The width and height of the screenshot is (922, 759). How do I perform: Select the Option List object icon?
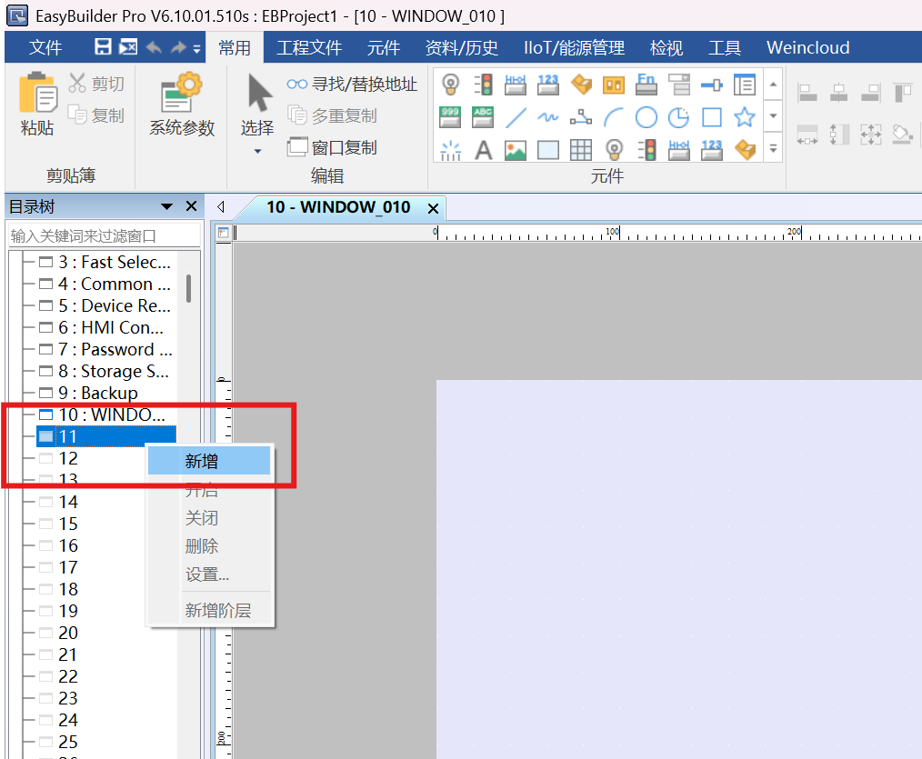(x=678, y=85)
